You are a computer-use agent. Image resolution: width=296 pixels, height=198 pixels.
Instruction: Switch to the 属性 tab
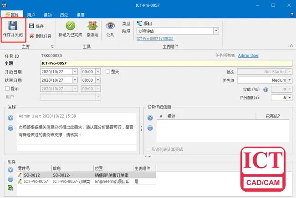12,15
